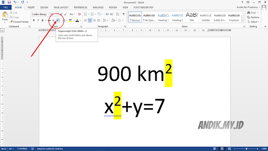This screenshot has height=151, width=268.
Task: Expand the Styles gallery More arrow
Action: (243, 21)
